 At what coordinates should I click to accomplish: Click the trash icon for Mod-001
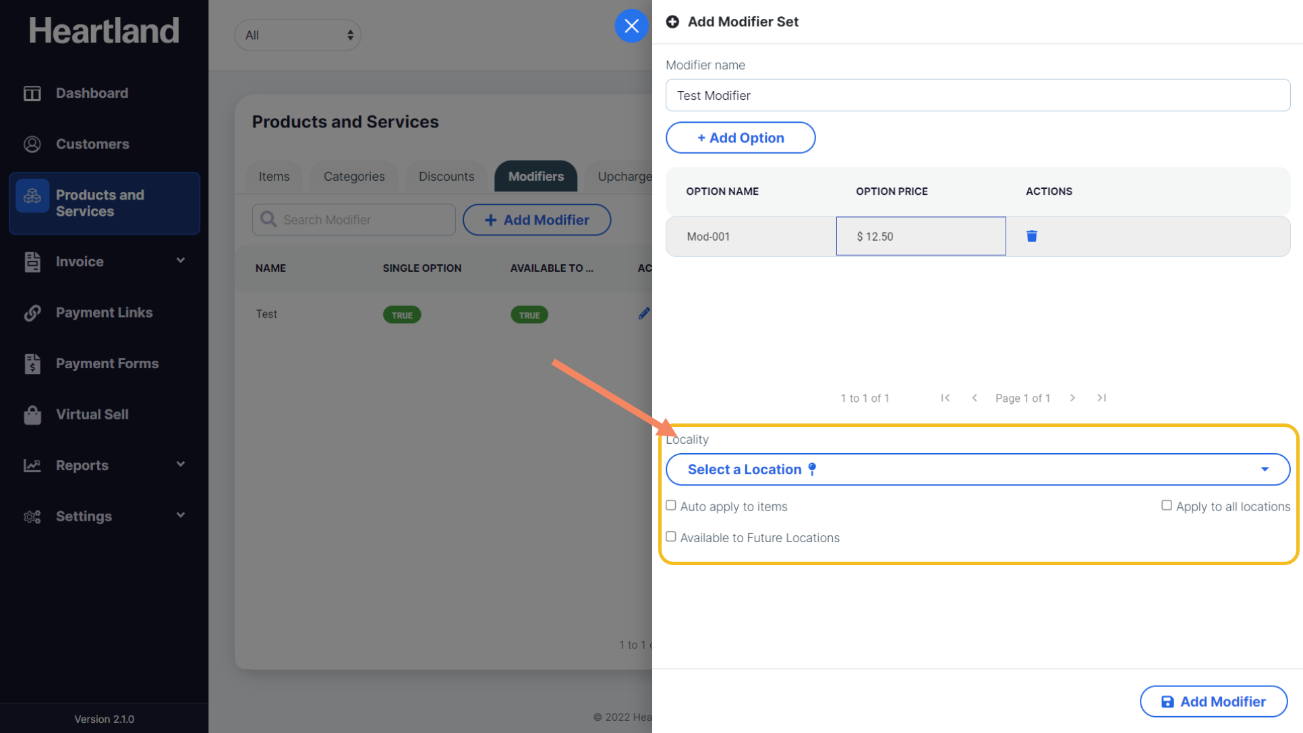click(1031, 236)
